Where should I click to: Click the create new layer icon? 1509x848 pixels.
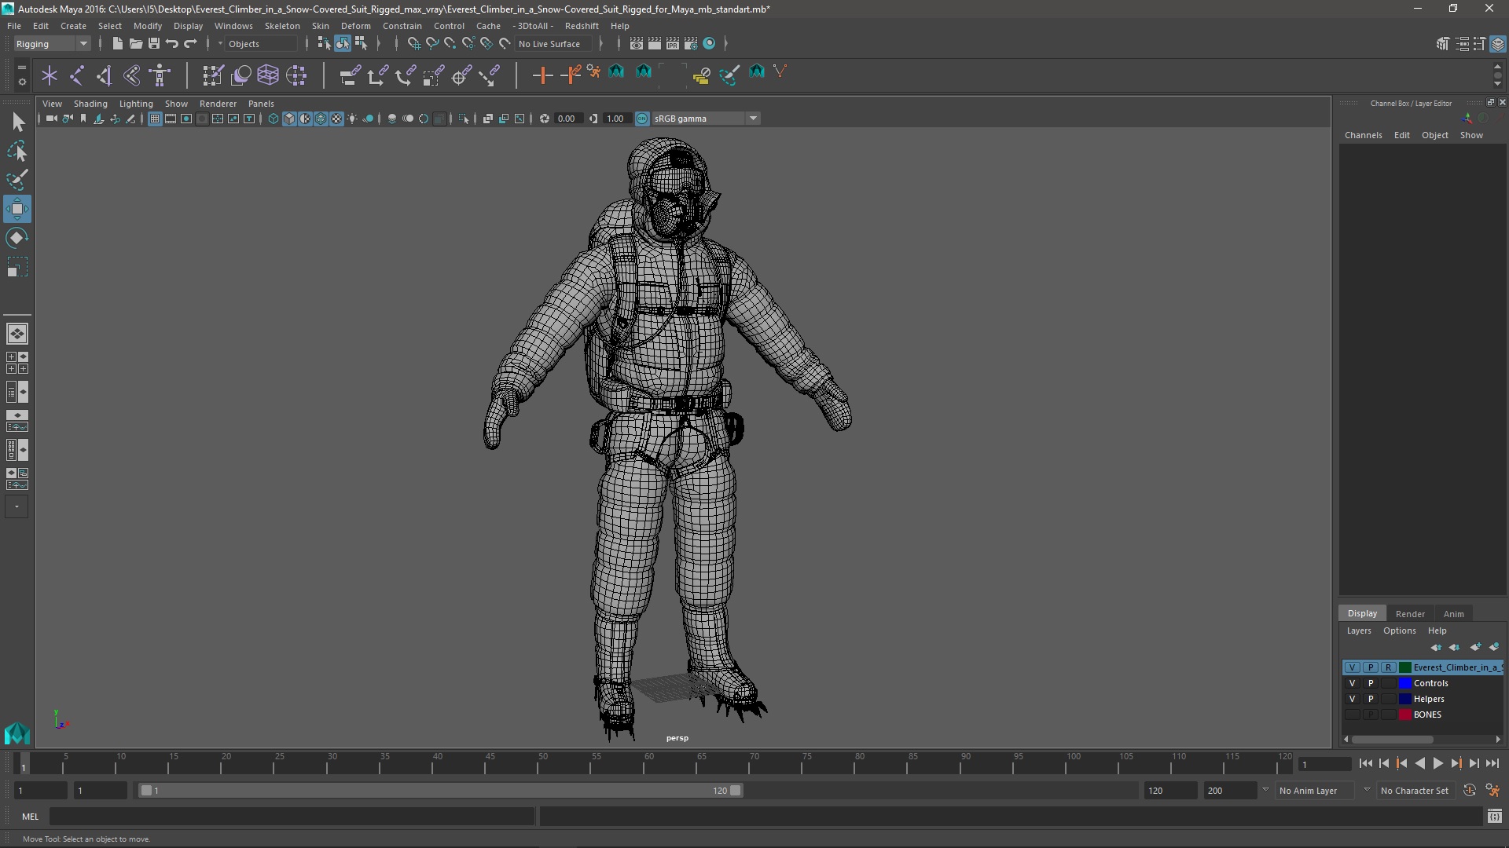[1475, 647]
